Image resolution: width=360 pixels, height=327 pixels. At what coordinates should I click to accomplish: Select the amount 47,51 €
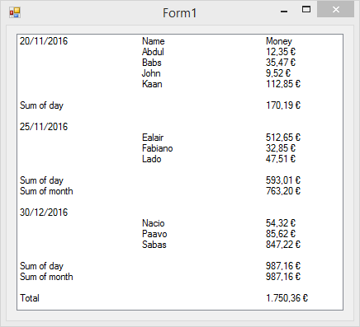click(281, 159)
